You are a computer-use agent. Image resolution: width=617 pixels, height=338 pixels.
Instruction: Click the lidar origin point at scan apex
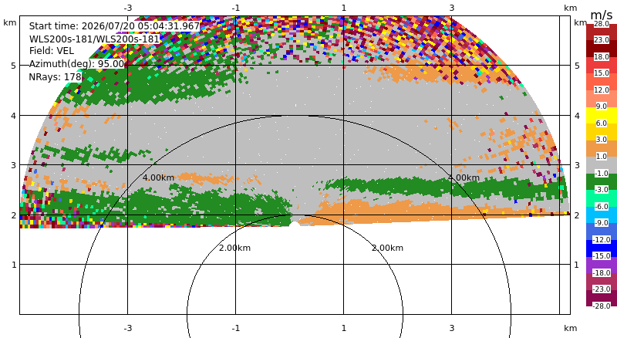click(x=295, y=225)
